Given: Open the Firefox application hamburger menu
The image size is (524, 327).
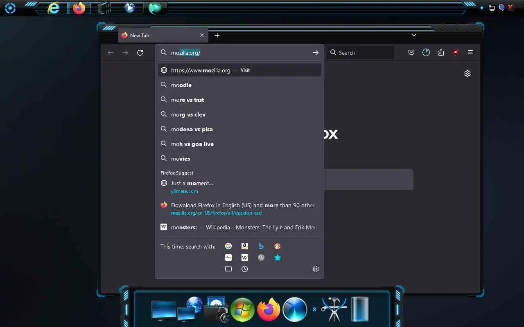Looking at the screenshot, I should coord(470,52).
